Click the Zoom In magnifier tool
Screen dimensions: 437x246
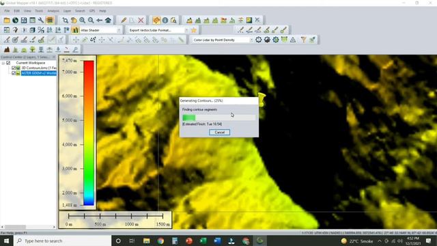point(82,20)
